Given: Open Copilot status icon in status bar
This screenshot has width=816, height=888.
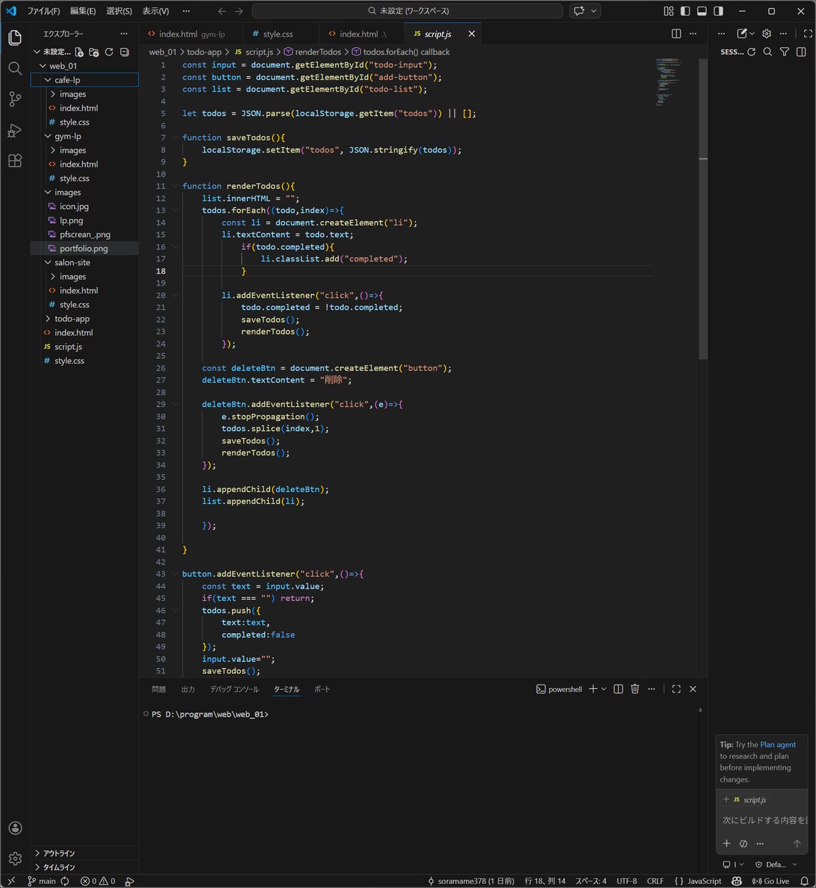Looking at the screenshot, I should 737,881.
